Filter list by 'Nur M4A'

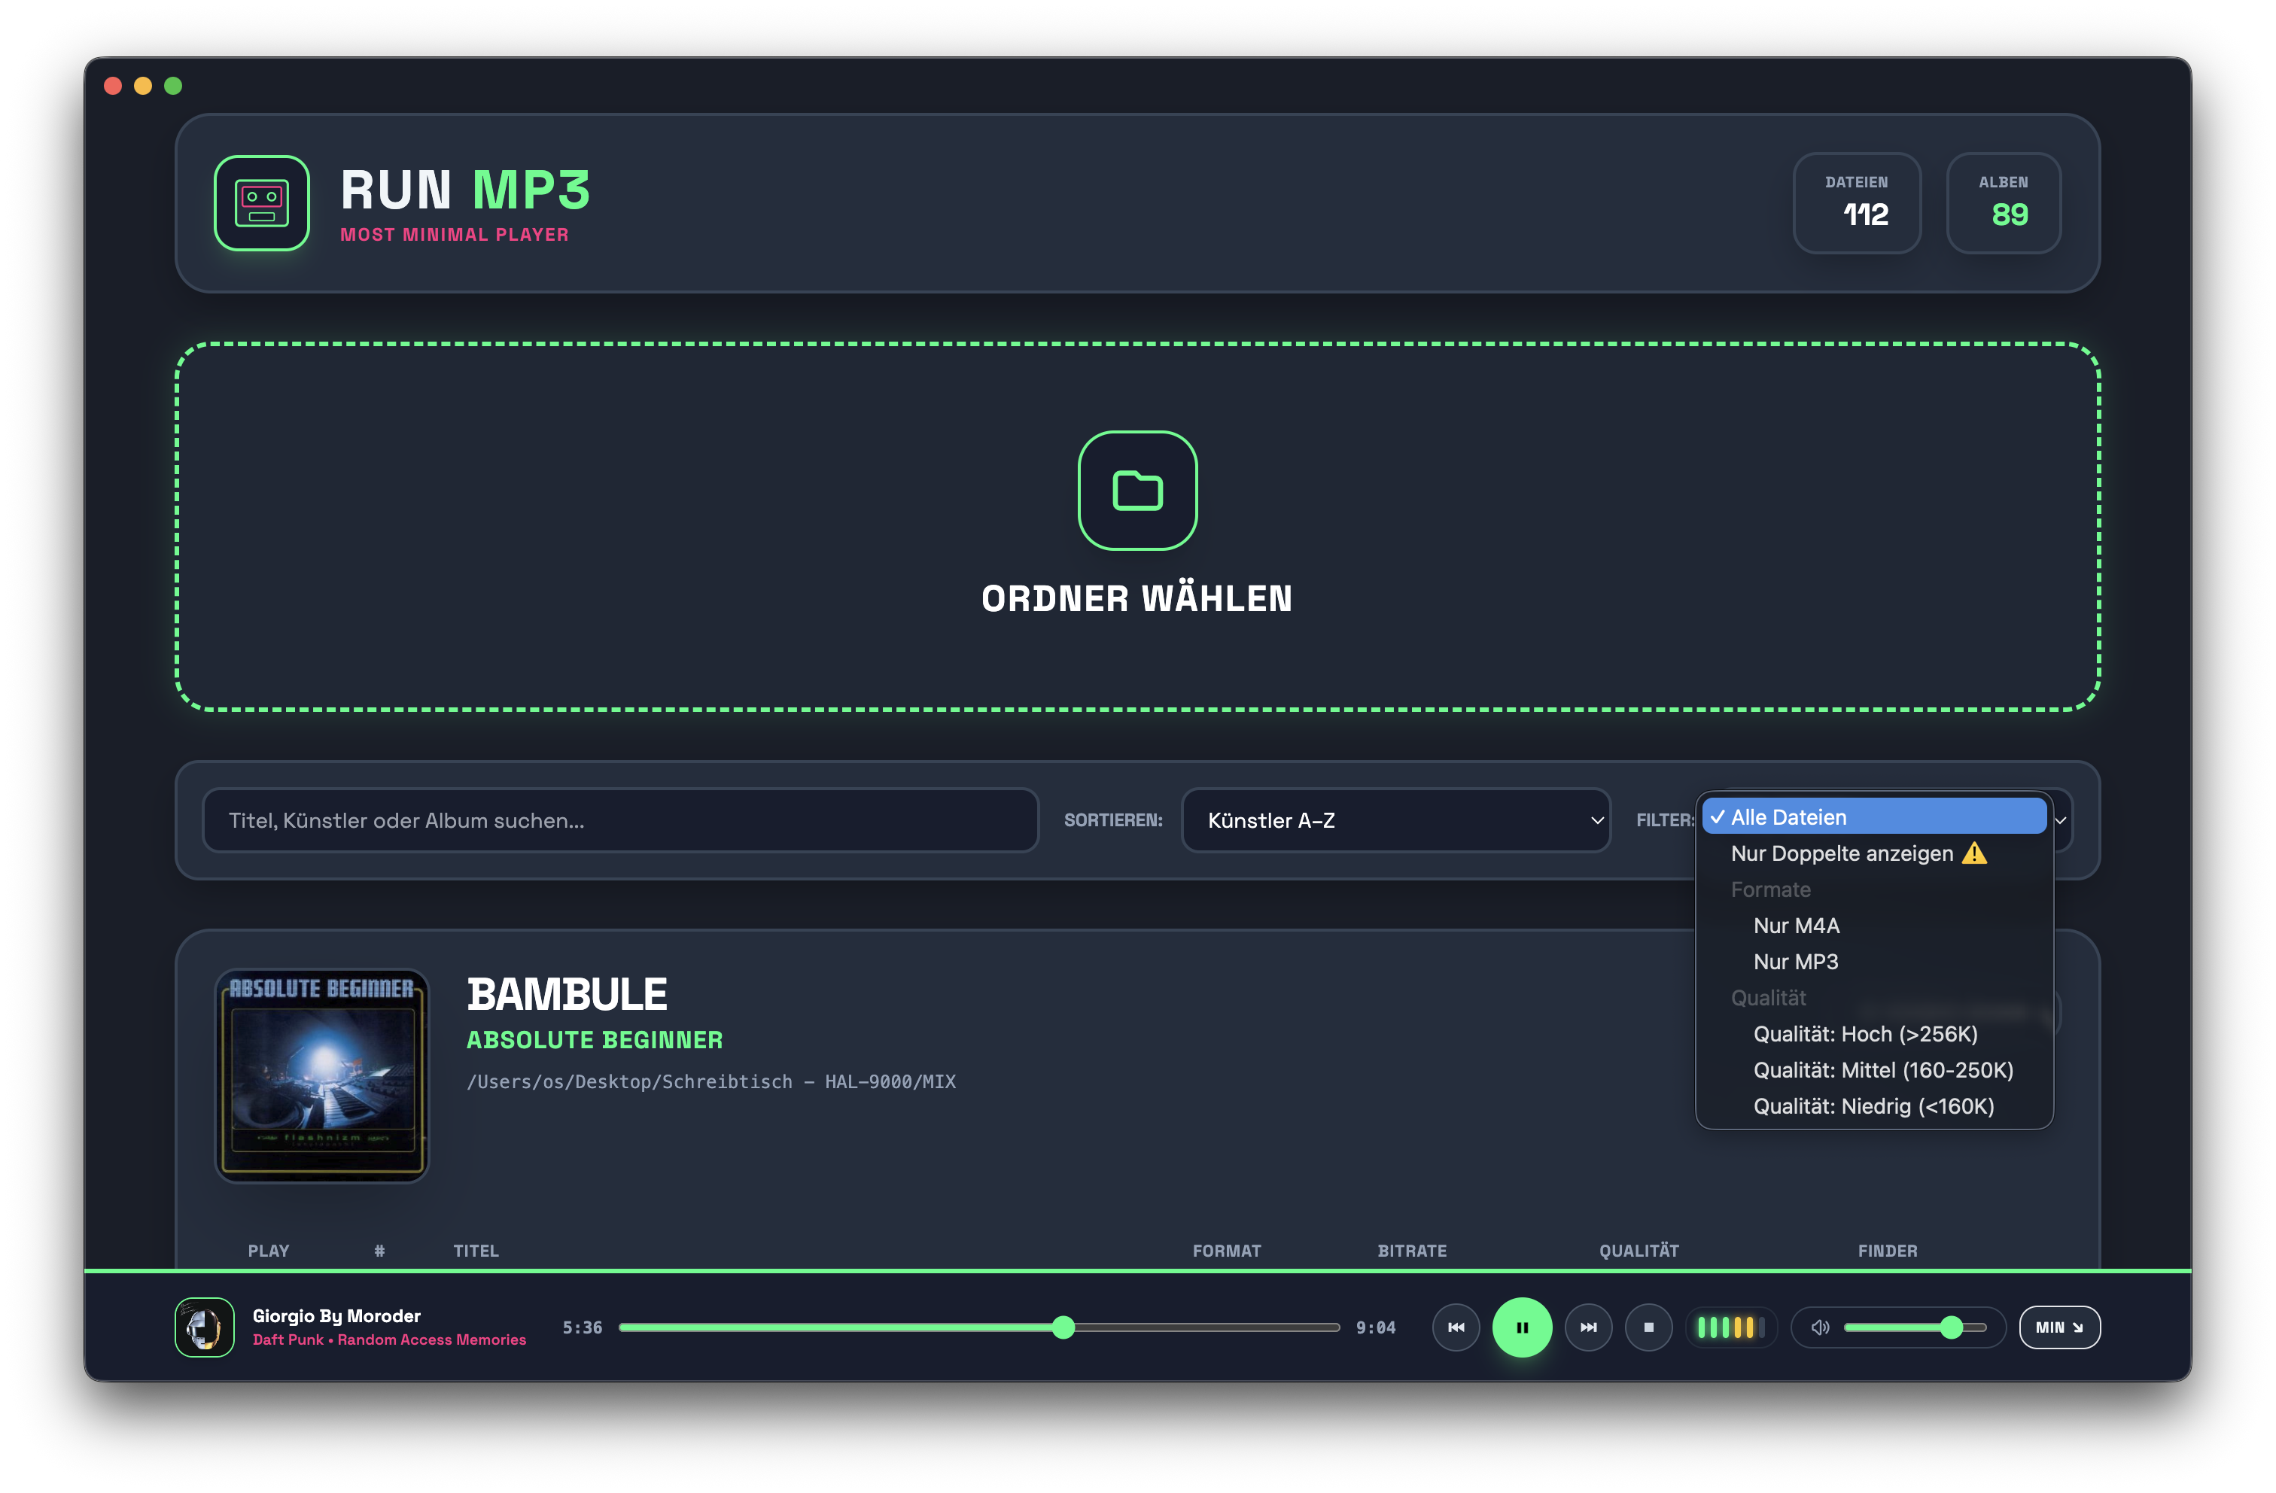tap(1873, 925)
